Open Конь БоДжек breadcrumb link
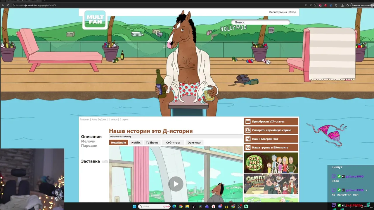 point(99,120)
